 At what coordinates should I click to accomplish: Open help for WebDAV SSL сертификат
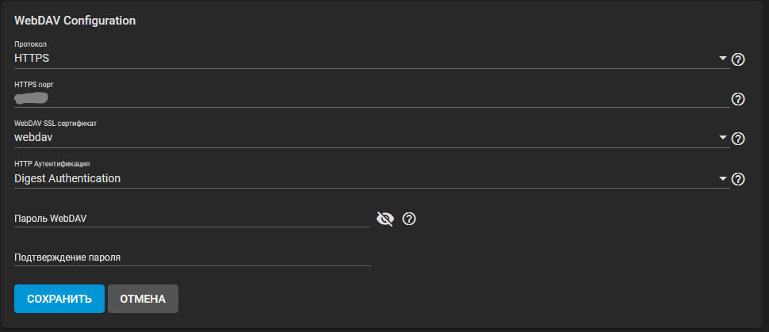pos(738,139)
